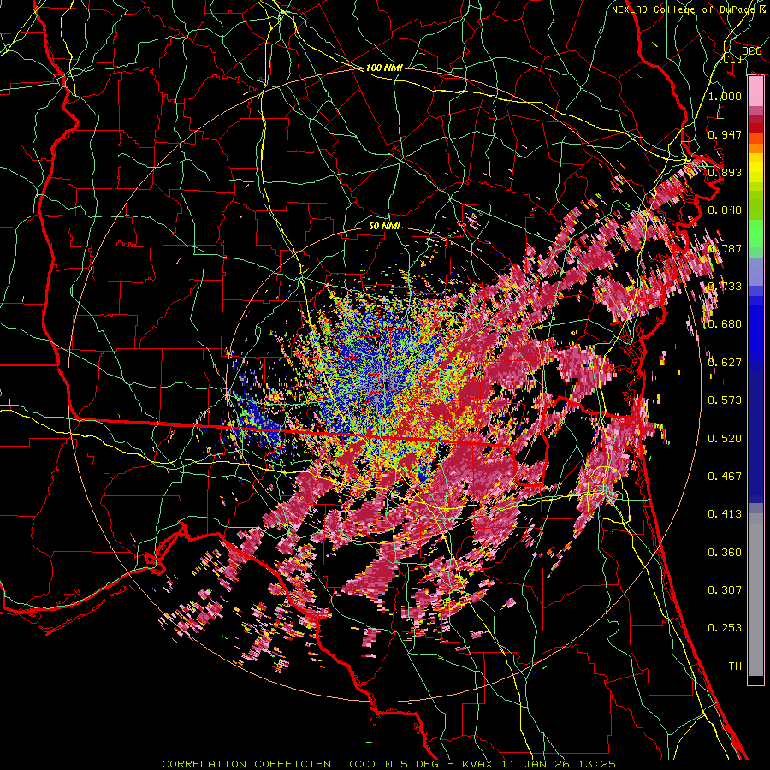This screenshot has width=770, height=770.
Task: Select the 0.467 scale value
Action: click(x=725, y=477)
